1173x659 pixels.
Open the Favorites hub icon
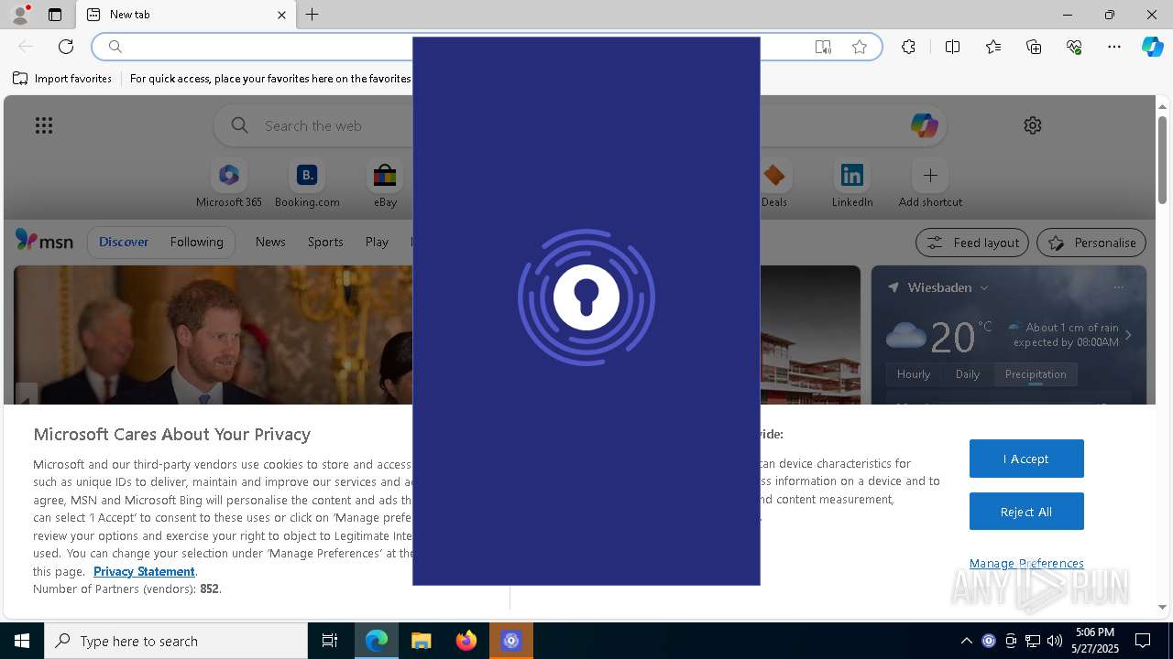click(x=993, y=47)
